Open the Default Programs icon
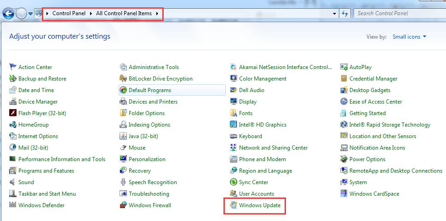The width and height of the screenshot is (446, 221). (123, 90)
